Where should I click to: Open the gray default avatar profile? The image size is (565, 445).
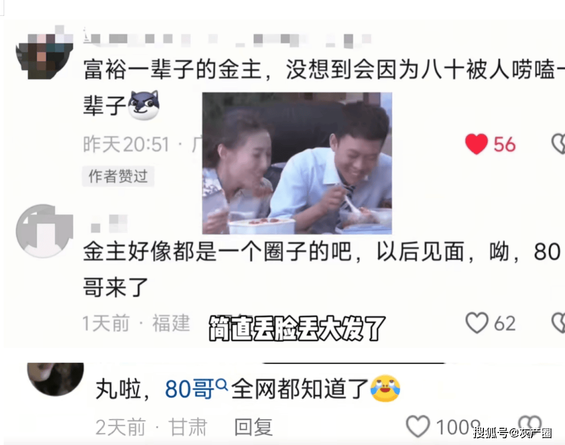pyautogui.click(x=44, y=231)
